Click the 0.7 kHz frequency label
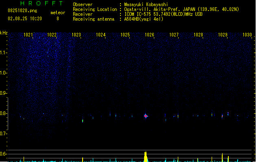The width and height of the screenshot is (256, 162). click(x=3, y=134)
